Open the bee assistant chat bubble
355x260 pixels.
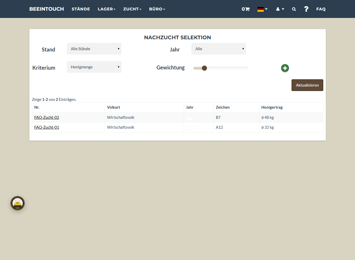18,203
